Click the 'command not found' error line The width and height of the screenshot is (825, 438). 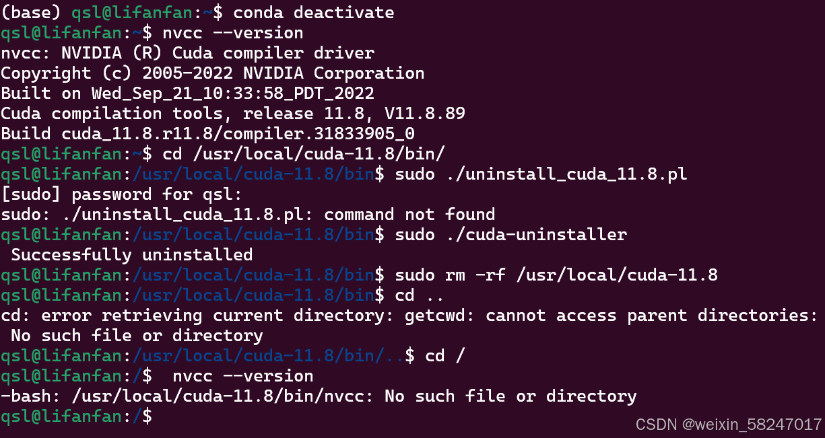click(x=248, y=215)
